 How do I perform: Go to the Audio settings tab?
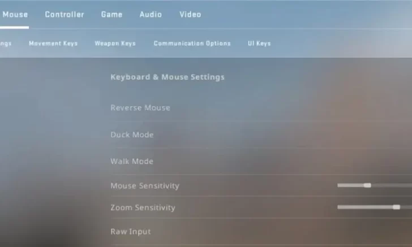151,15
